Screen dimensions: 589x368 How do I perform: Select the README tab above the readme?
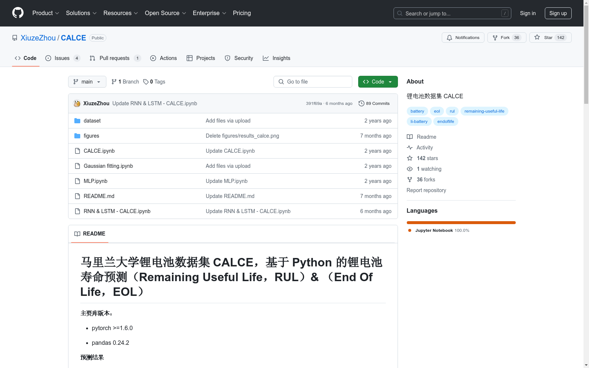90,234
